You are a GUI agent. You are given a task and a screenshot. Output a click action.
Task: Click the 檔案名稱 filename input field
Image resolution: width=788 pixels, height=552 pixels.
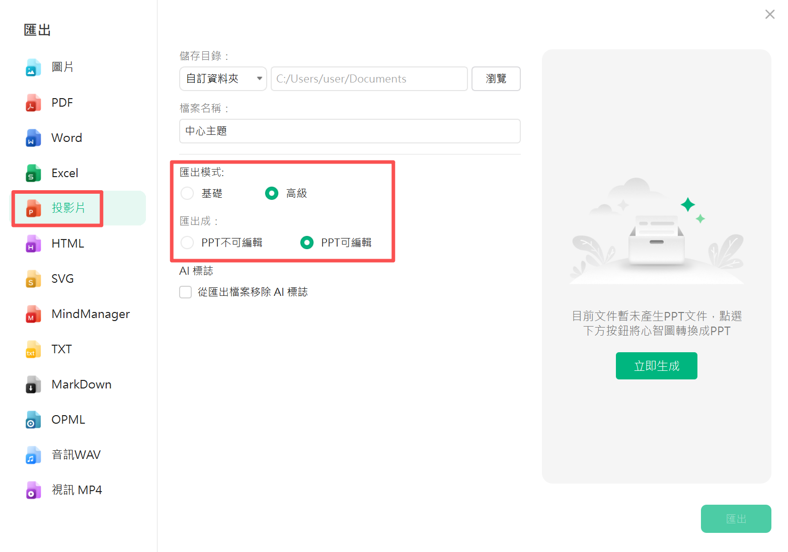(x=350, y=131)
